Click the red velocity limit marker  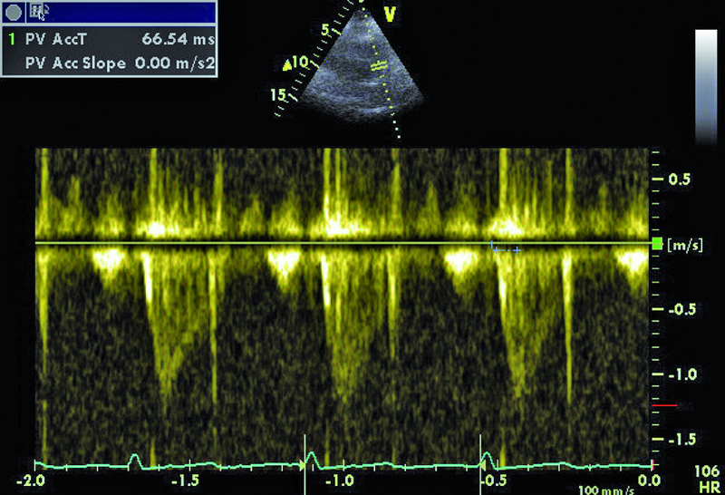tap(668, 405)
